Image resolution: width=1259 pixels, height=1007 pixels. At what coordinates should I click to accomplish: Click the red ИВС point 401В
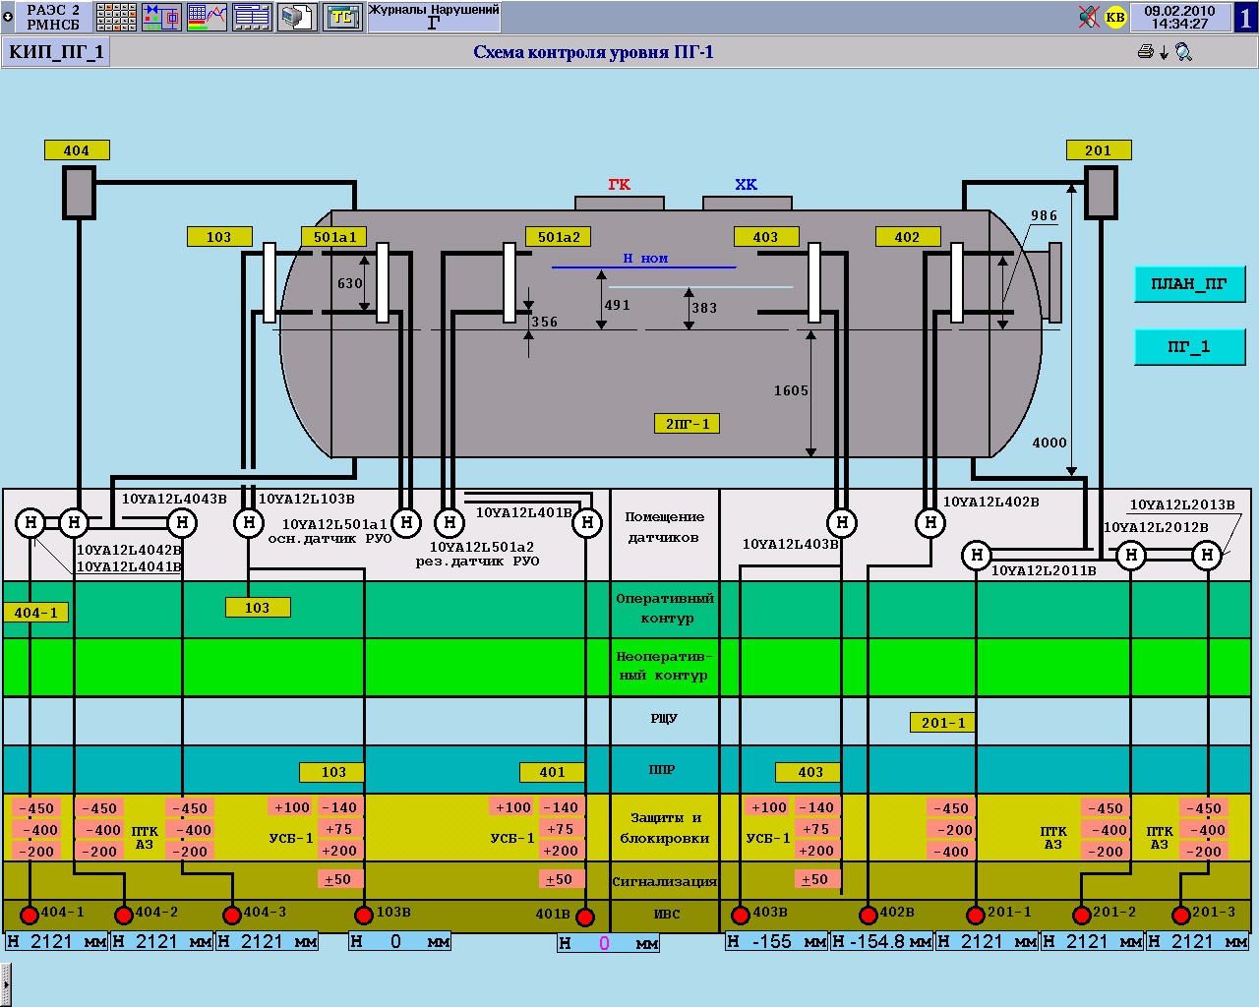(585, 918)
